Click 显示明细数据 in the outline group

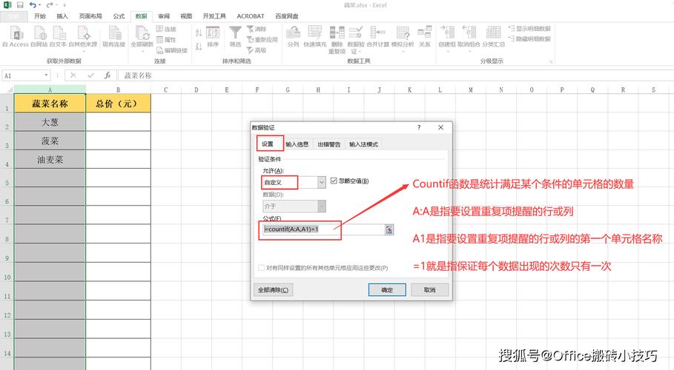pyautogui.click(x=529, y=28)
